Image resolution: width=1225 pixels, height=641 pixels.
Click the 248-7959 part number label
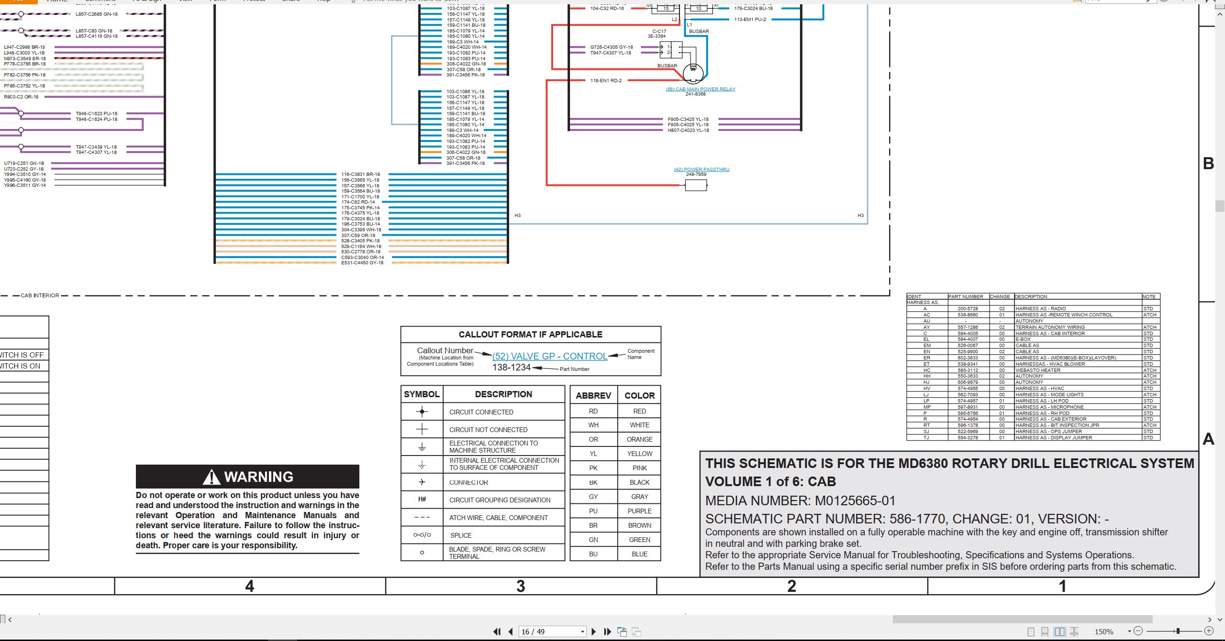pos(696,174)
